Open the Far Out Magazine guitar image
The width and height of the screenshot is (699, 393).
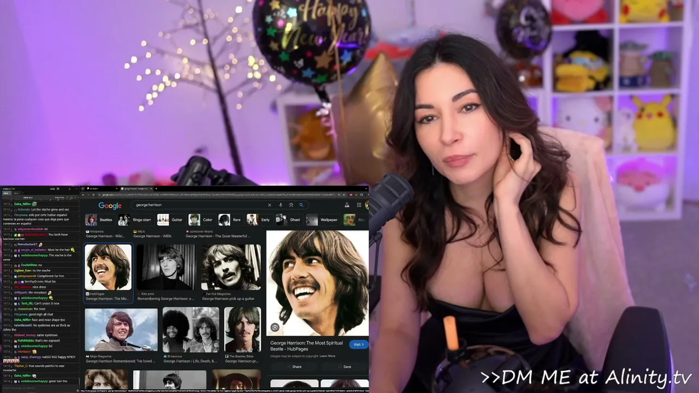[232, 267]
